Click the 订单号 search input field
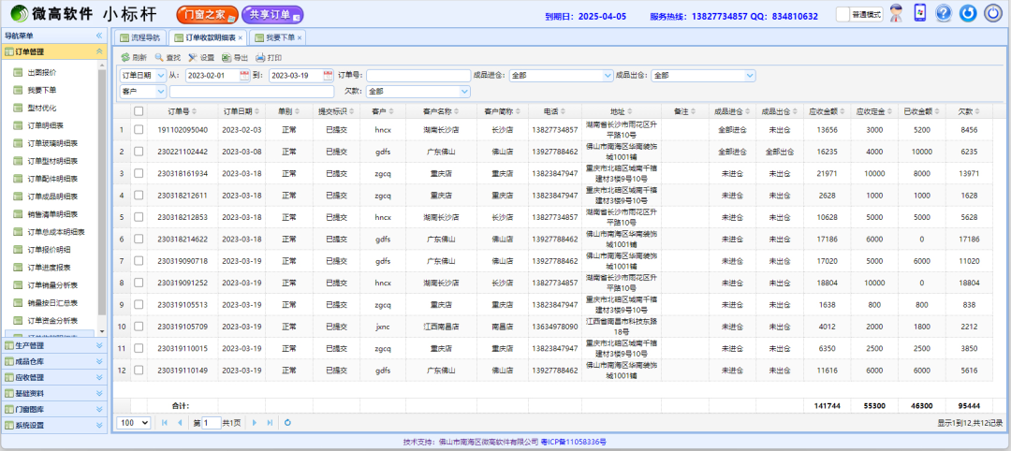Image resolution: width=1011 pixels, height=451 pixels. [x=418, y=75]
